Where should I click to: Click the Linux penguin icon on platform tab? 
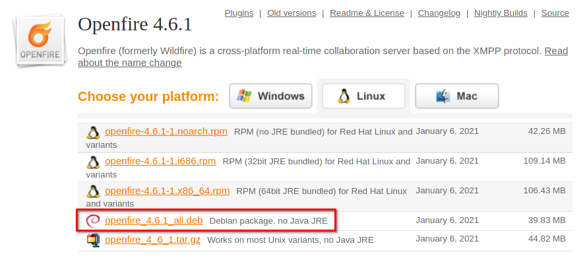click(343, 96)
